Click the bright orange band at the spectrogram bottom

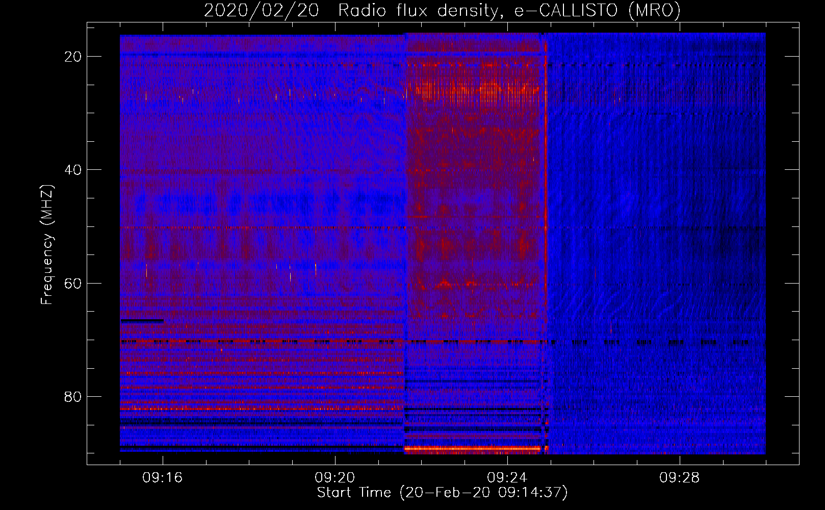[x=472, y=448]
